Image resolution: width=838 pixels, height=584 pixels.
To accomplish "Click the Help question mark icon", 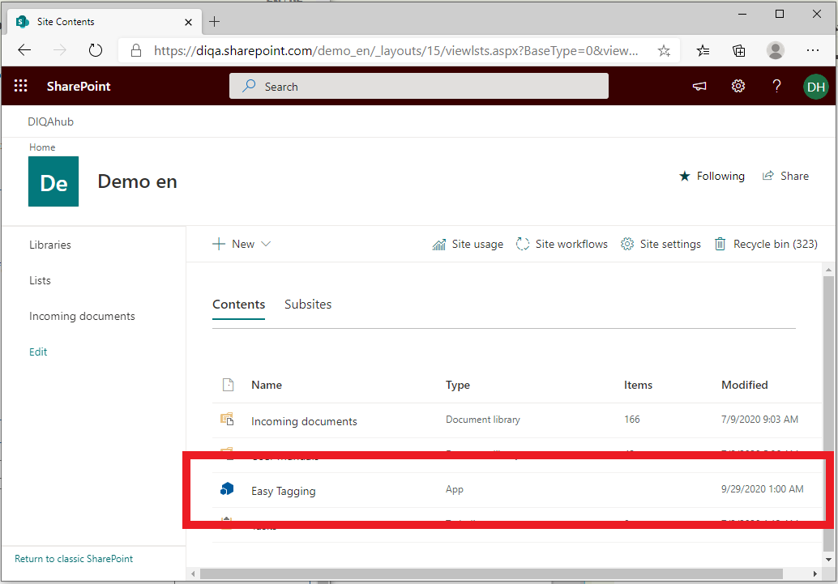I will 776,87.
